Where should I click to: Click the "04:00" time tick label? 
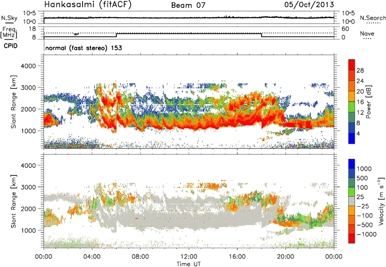92,257
